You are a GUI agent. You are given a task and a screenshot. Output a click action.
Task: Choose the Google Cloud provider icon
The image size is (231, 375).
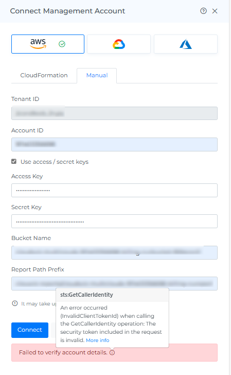pos(119,44)
